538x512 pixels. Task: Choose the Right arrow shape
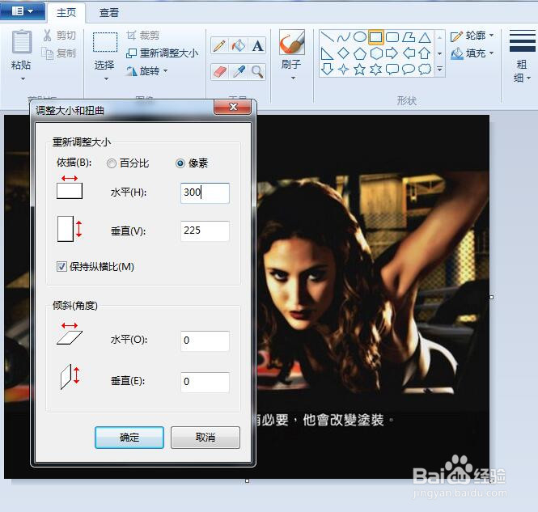click(392, 53)
